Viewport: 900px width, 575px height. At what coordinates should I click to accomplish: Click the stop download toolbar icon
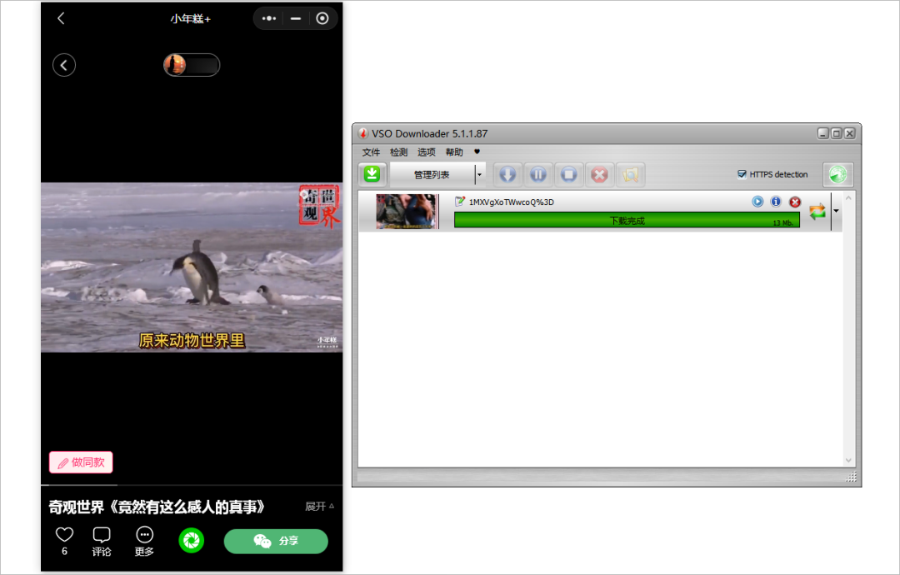click(x=569, y=174)
